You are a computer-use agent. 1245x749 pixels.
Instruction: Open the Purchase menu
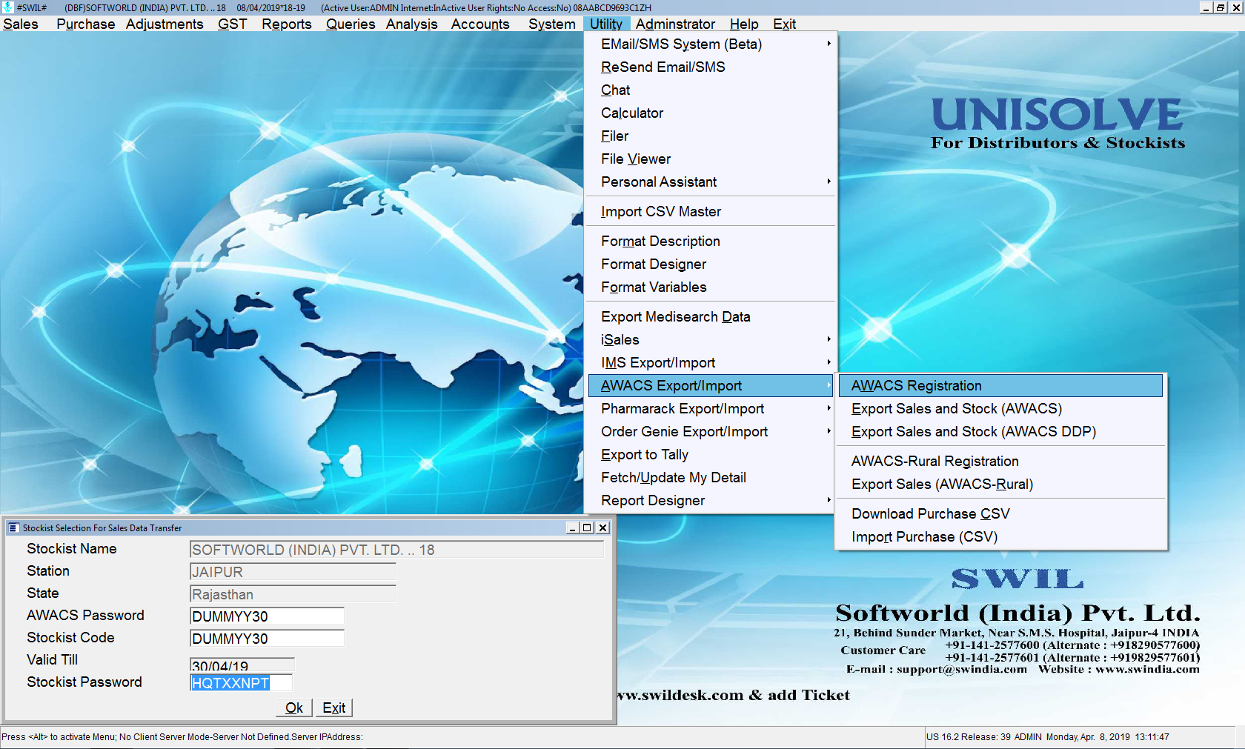pos(85,24)
